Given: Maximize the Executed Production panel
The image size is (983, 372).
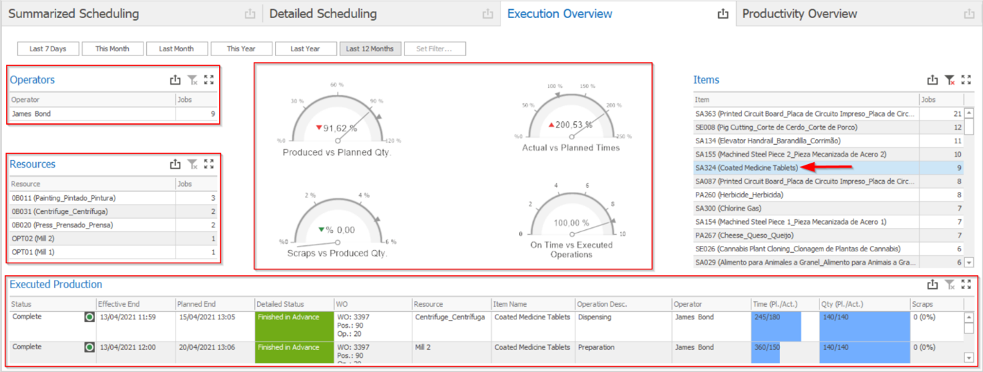Looking at the screenshot, I should (x=966, y=285).
